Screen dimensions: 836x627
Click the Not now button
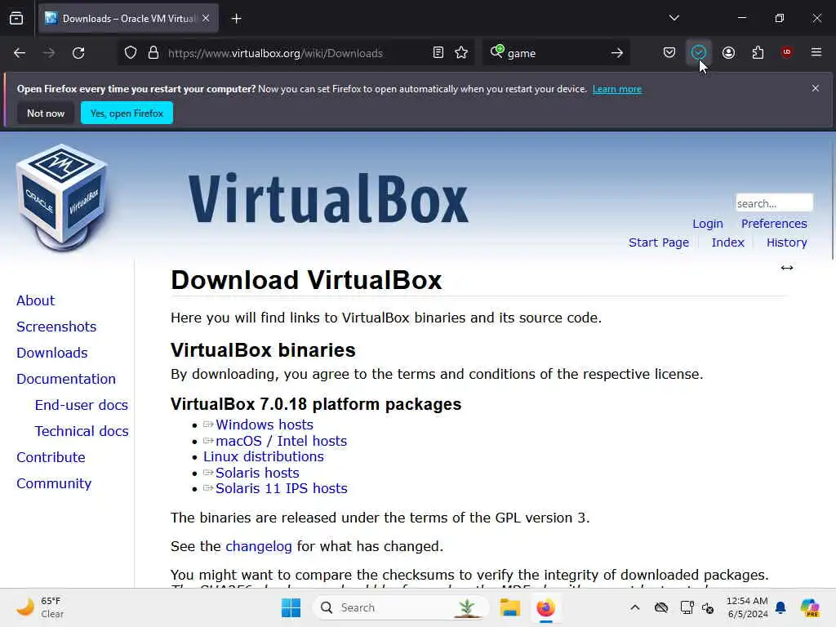click(46, 113)
